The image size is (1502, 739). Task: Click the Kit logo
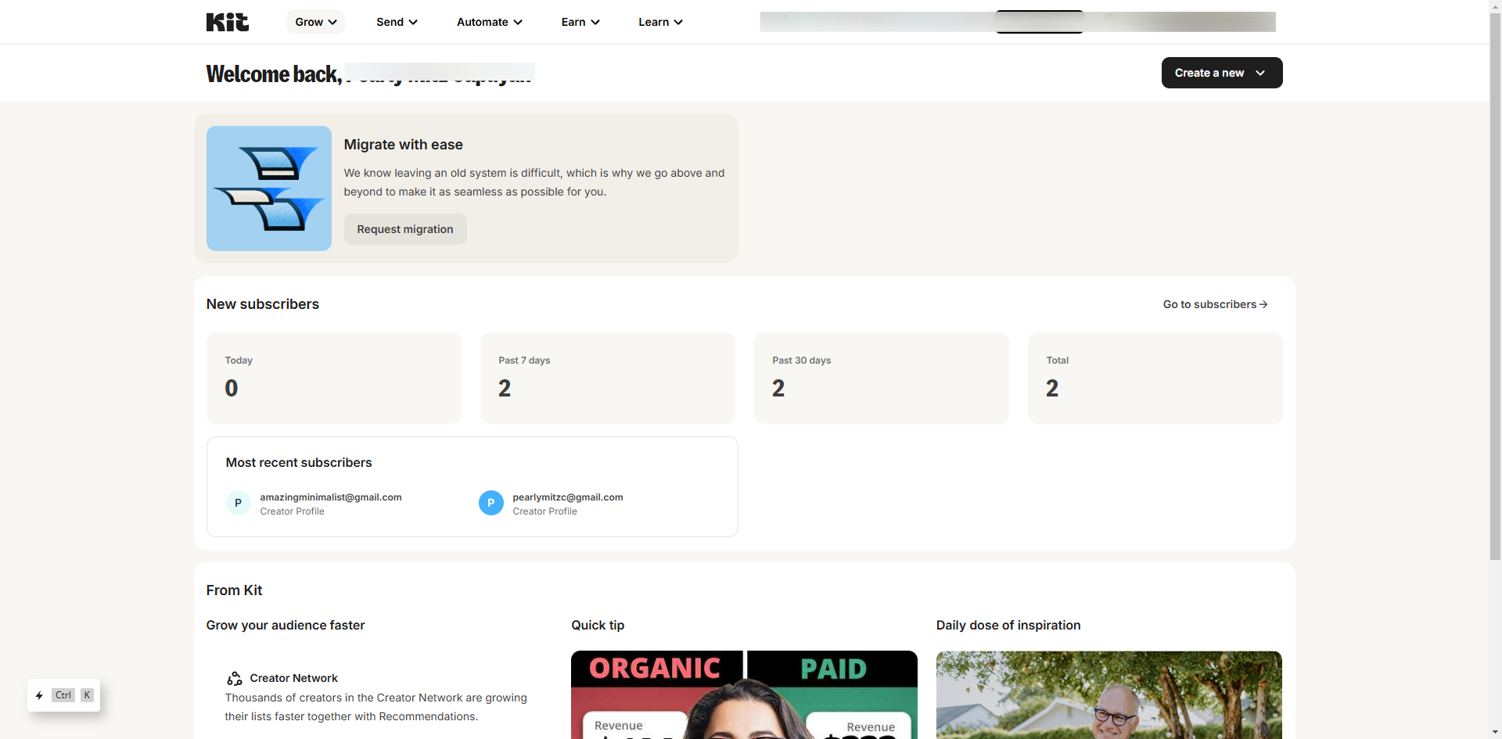coord(227,22)
